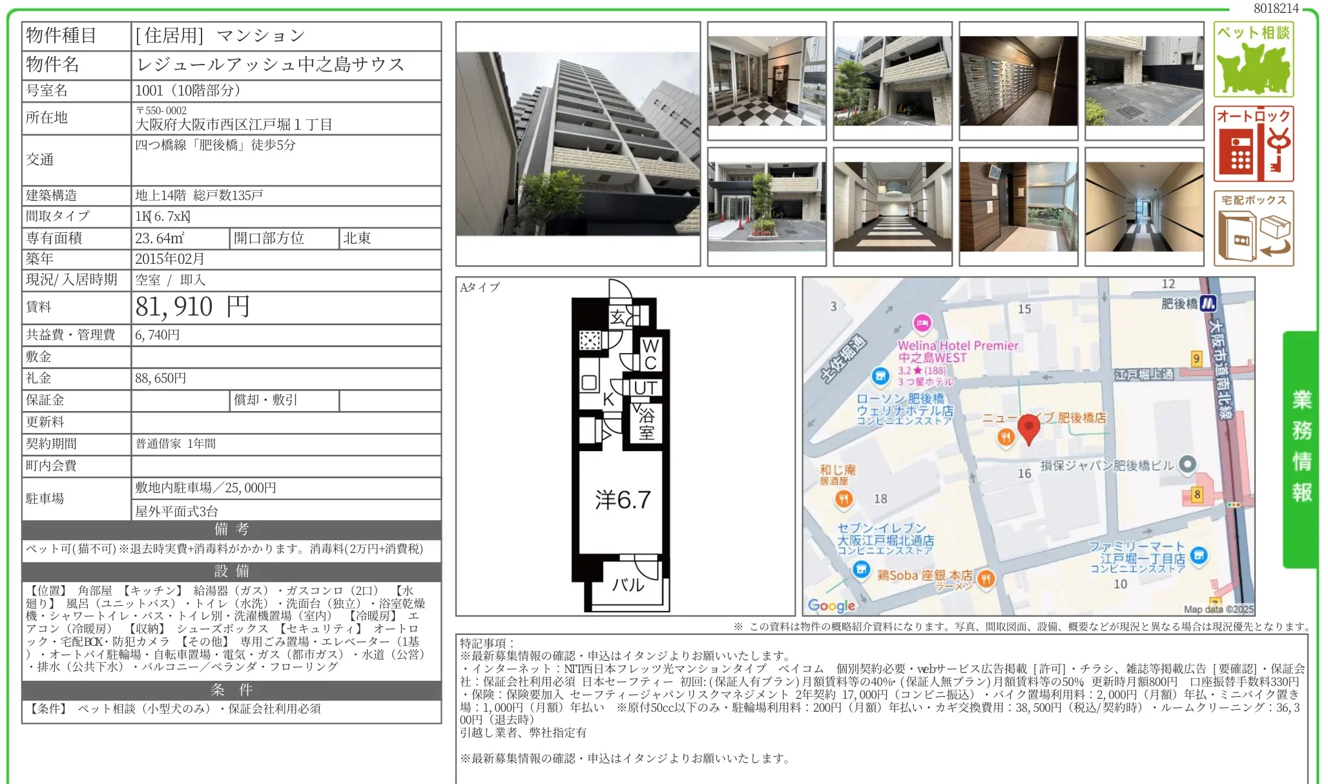Click the 損保ジャパン肥後橋ビル grey map pin
Viewport: 1328px width, 784px height.
click(1187, 464)
